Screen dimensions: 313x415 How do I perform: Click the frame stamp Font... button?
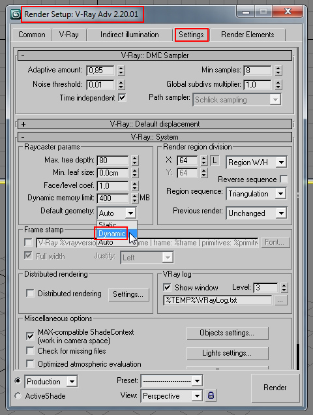pyautogui.click(x=275, y=243)
